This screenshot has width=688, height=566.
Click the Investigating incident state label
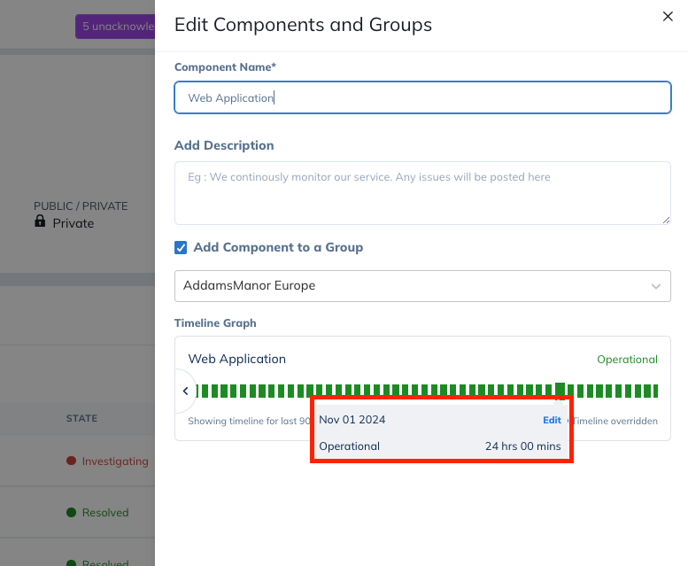[x=115, y=461]
